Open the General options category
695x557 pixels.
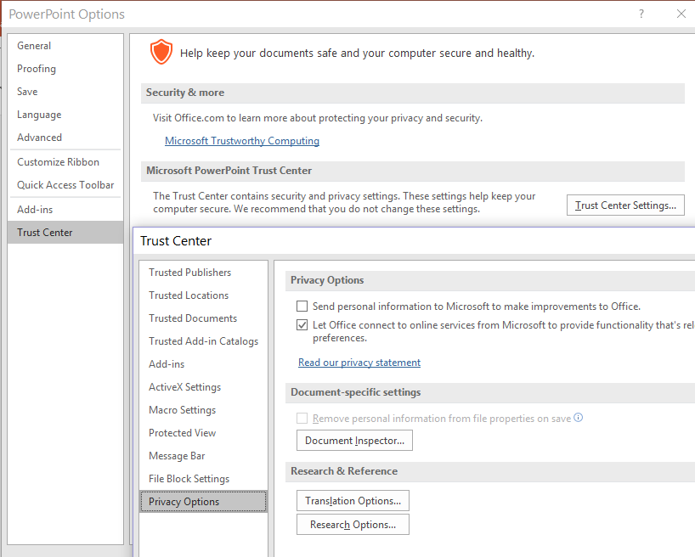pyautogui.click(x=65, y=46)
